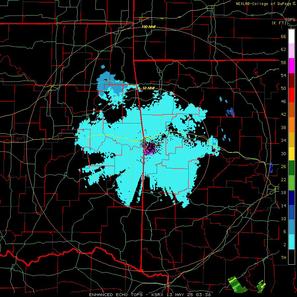Click the "KSRX" station identifier in caption

pyautogui.click(x=158, y=295)
